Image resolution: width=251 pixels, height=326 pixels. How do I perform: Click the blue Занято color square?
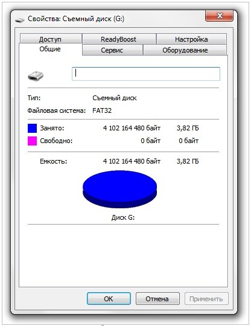tap(32, 128)
